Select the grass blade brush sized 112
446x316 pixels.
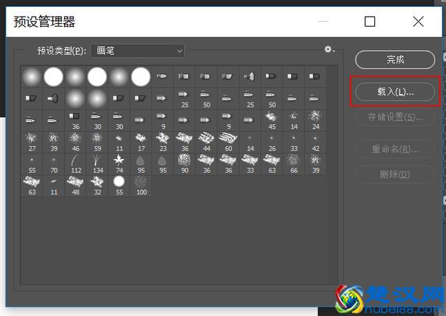76,164
